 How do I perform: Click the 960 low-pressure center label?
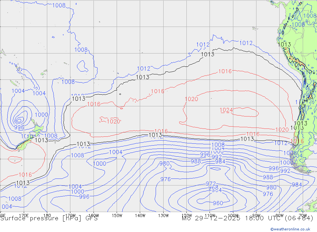pyautogui.click(x=218, y=203)
